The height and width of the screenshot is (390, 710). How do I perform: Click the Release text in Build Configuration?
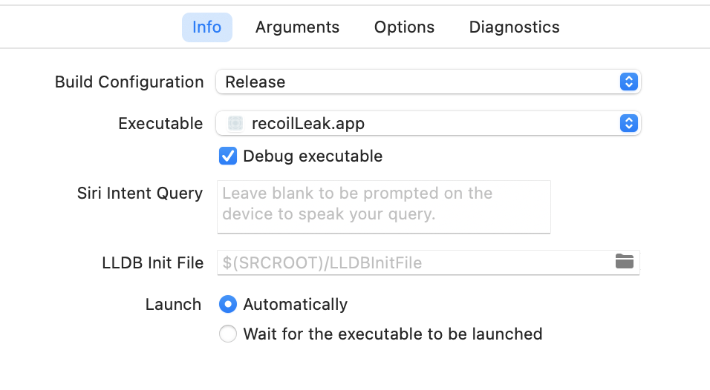pyautogui.click(x=255, y=82)
